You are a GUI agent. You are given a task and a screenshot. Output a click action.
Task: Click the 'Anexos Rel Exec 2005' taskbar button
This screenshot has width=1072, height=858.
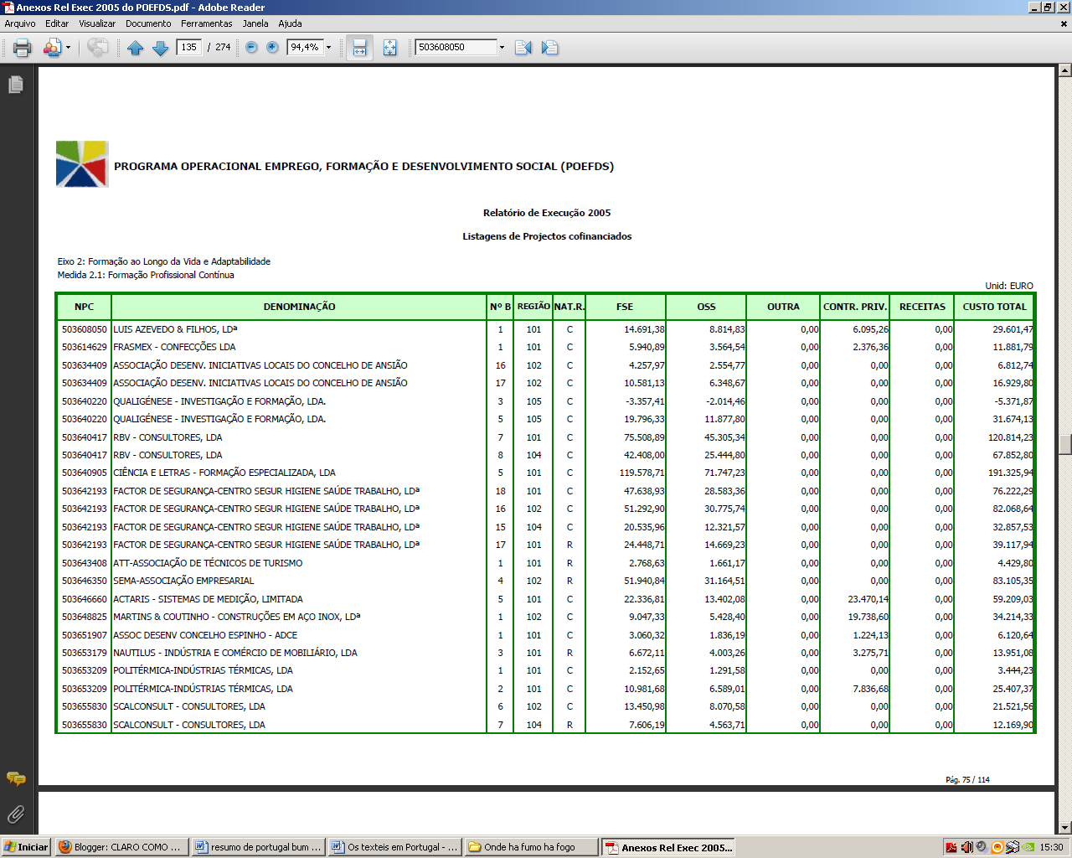coord(668,847)
